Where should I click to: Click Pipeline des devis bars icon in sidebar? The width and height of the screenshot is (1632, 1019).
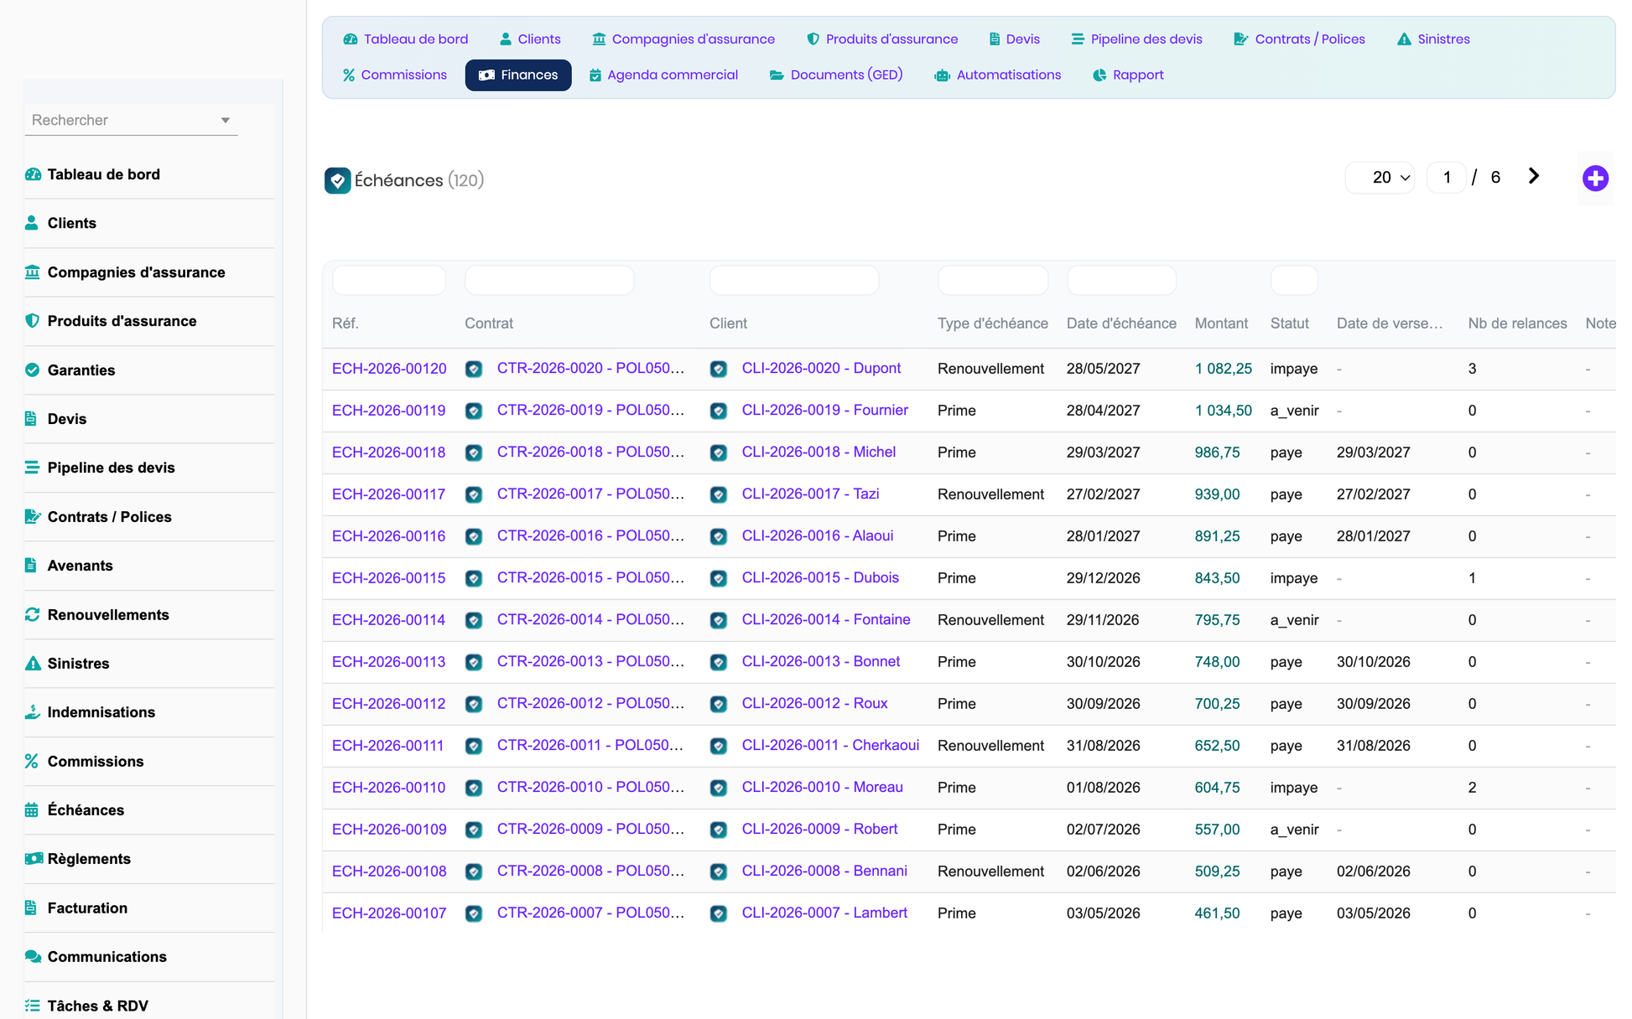[32, 468]
